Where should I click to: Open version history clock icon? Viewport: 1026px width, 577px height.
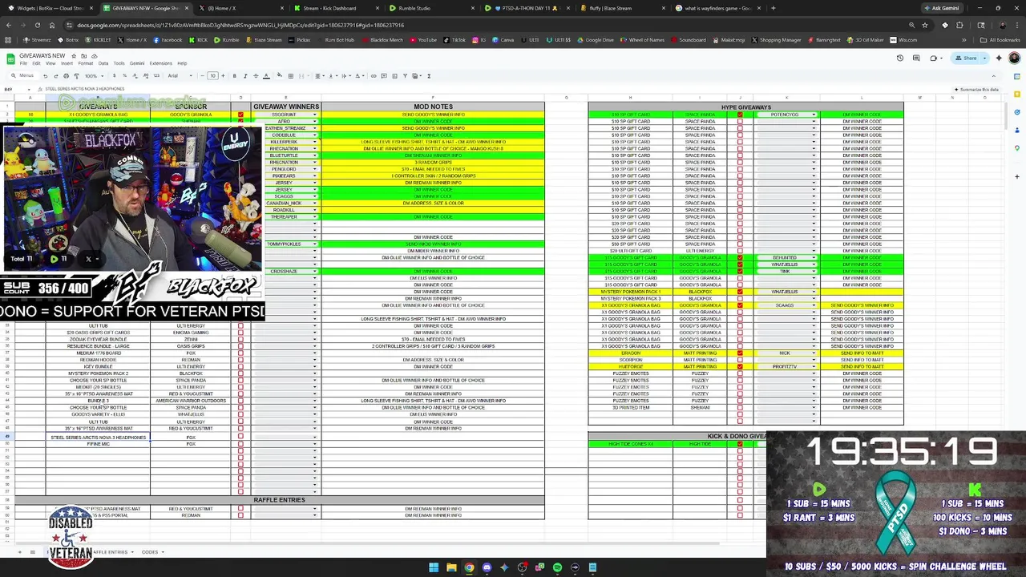tap(900, 58)
